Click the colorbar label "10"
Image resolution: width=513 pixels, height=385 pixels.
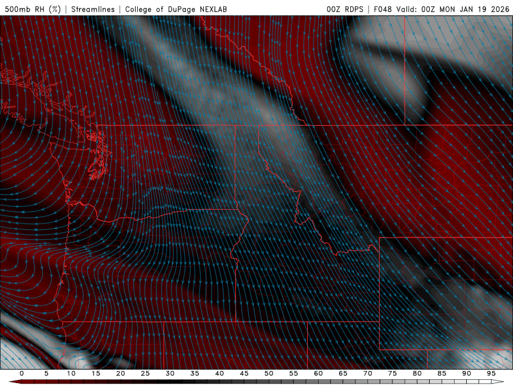[x=71, y=373]
